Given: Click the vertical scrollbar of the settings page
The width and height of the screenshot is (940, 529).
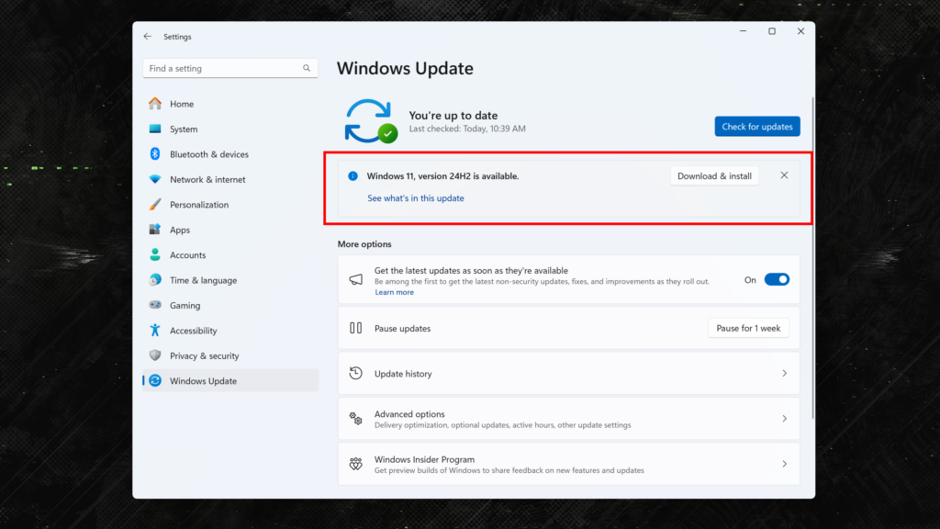Looking at the screenshot, I should pyautogui.click(x=813, y=258).
